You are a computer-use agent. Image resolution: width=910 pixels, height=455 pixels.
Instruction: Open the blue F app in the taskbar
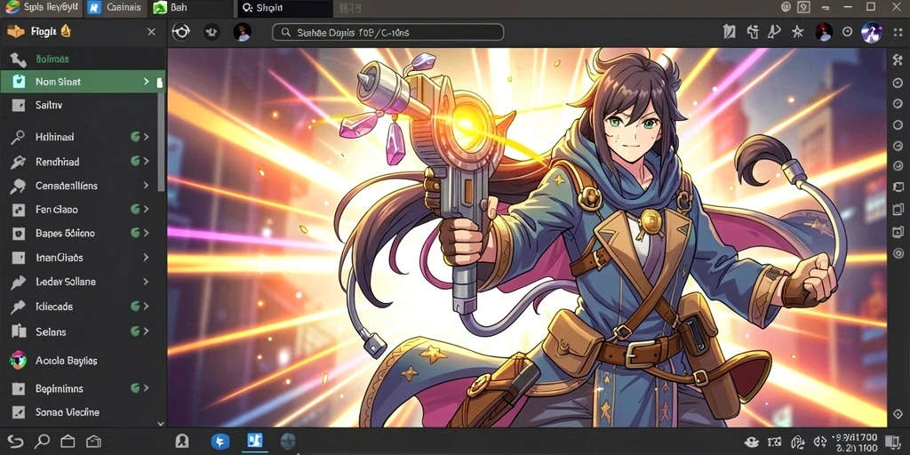[220, 442]
